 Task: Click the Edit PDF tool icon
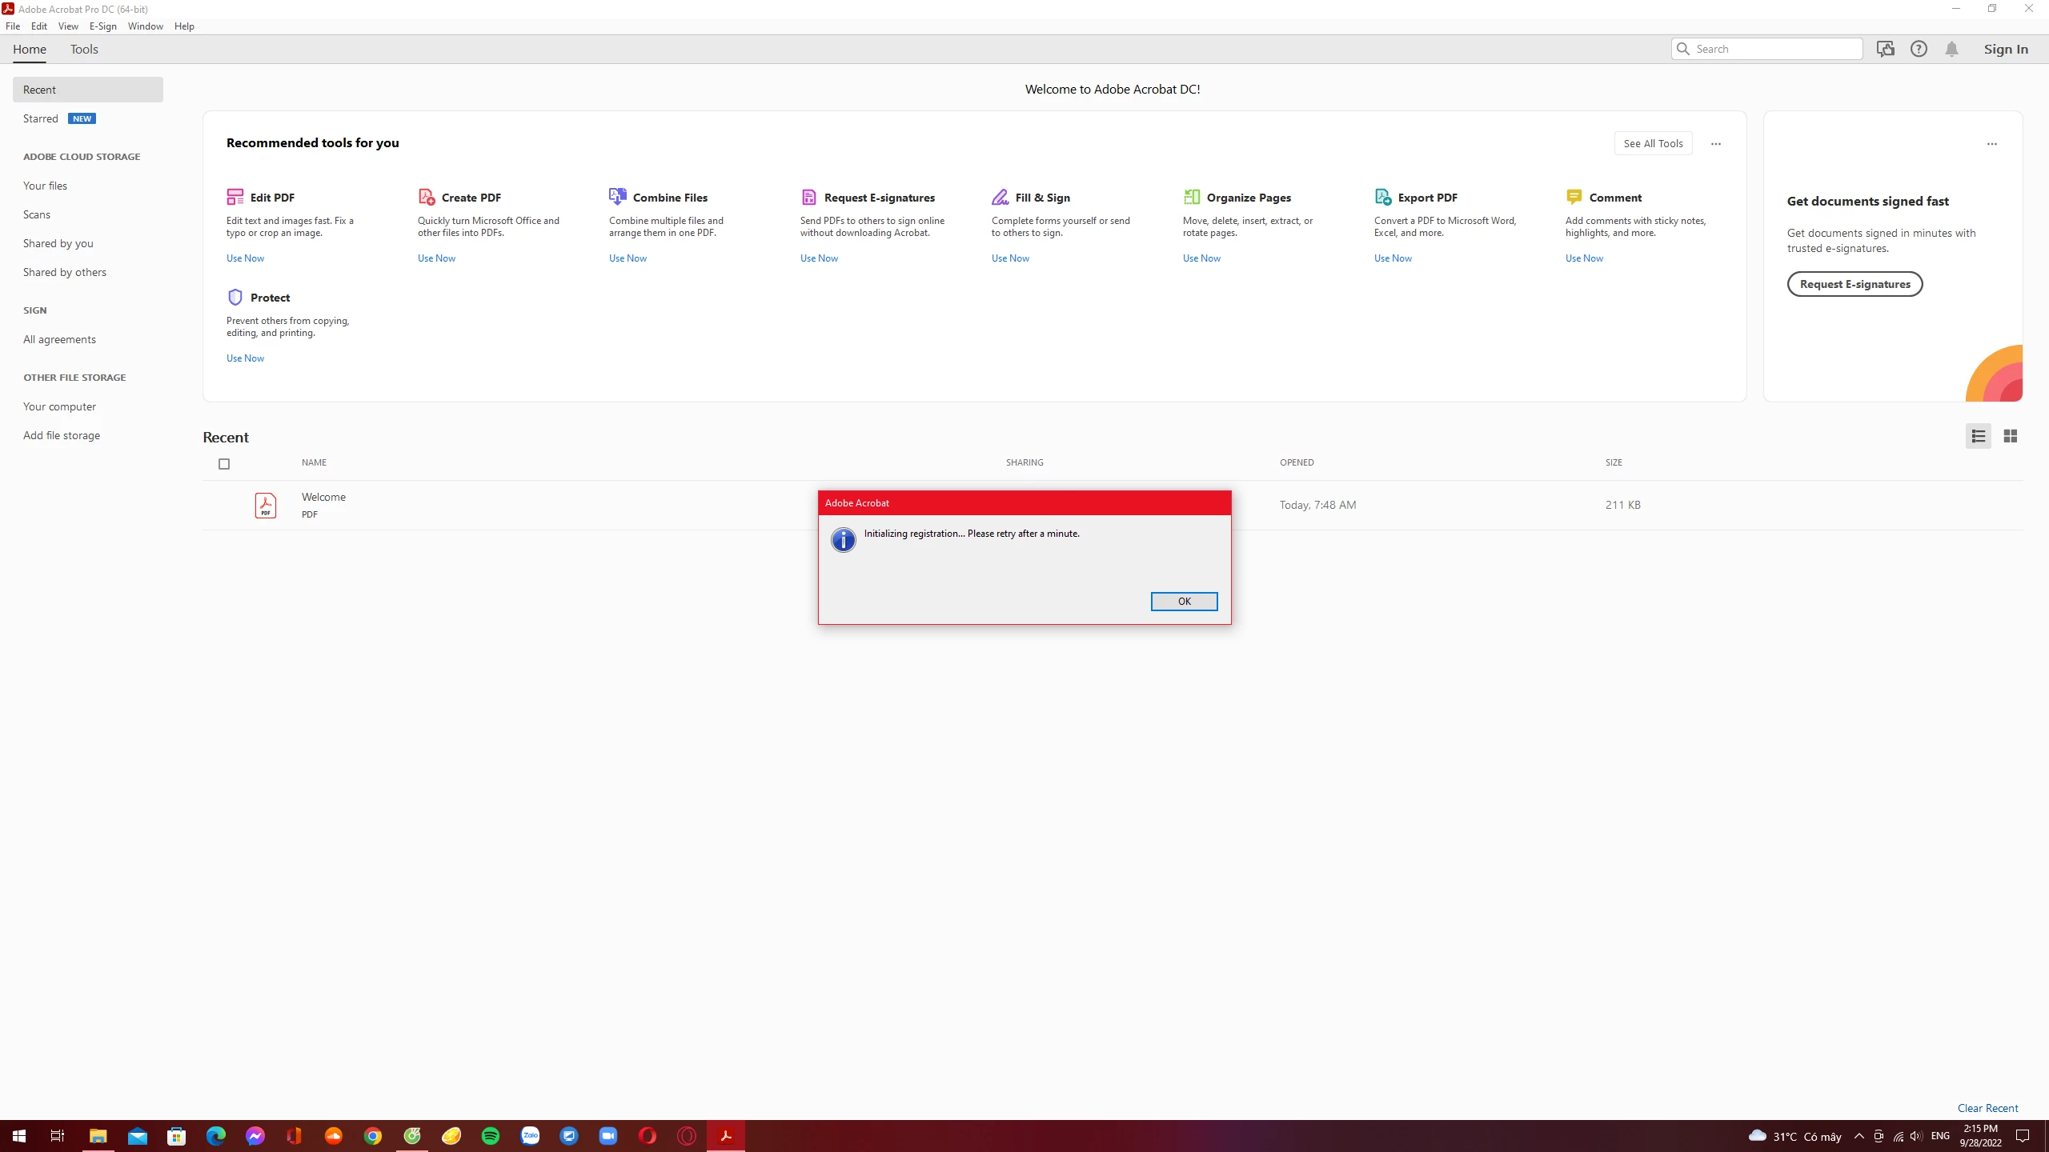point(235,197)
